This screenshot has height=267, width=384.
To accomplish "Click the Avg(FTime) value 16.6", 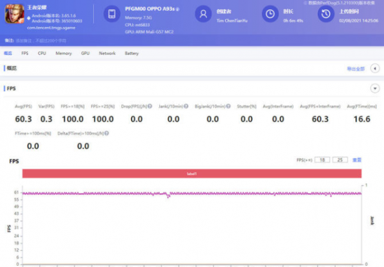I will pos(362,119).
